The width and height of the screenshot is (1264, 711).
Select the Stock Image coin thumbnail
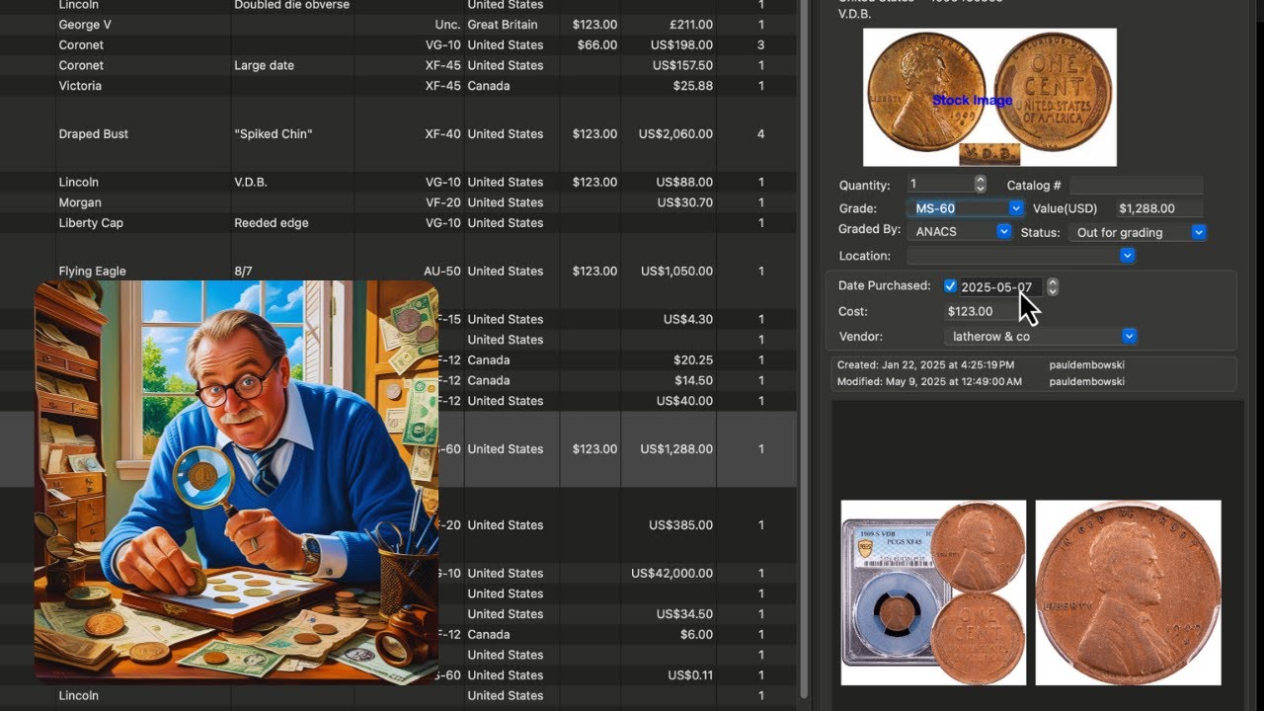[x=989, y=97]
